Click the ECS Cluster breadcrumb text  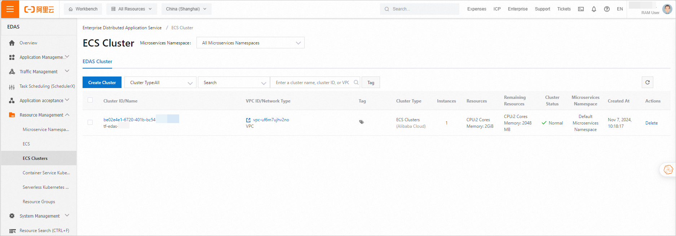click(x=182, y=28)
